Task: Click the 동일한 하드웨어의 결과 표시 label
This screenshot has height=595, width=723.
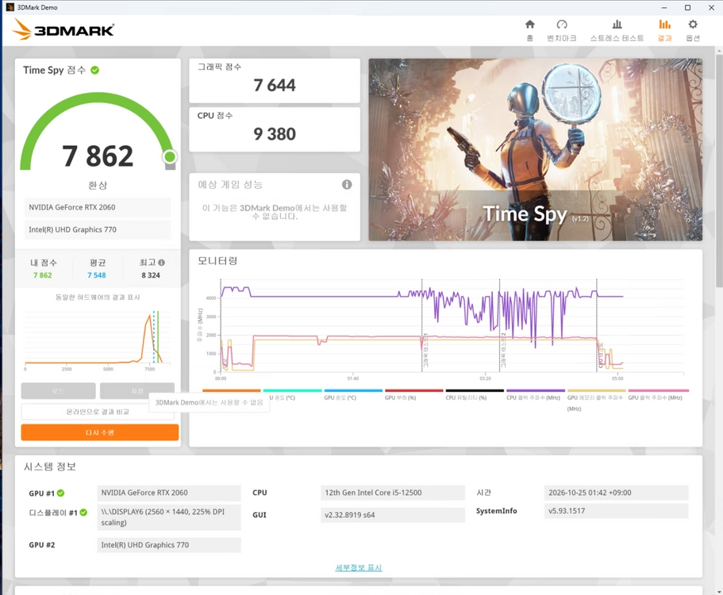Action: pos(98,297)
